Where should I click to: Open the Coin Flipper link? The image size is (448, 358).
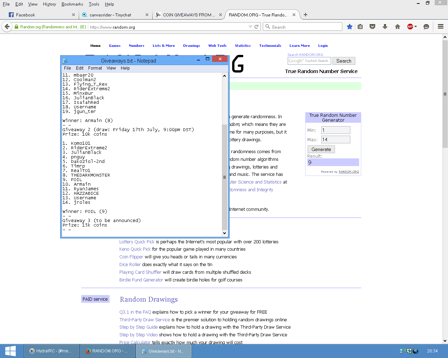(131, 257)
